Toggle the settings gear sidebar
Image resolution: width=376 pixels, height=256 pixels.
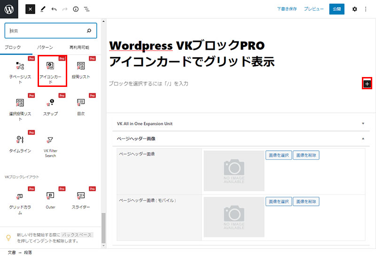[355, 9]
